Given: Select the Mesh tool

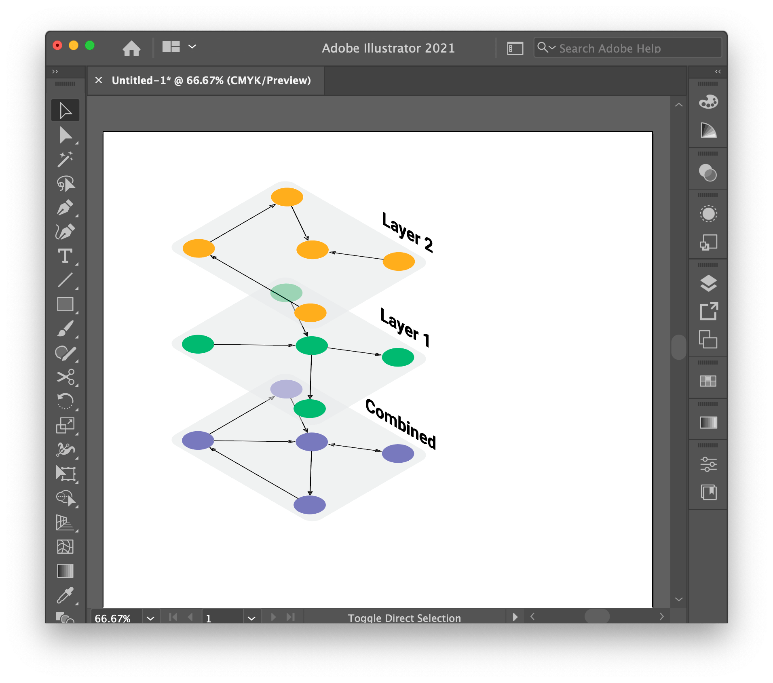Looking at the screenshot, I should click(65, 547).
